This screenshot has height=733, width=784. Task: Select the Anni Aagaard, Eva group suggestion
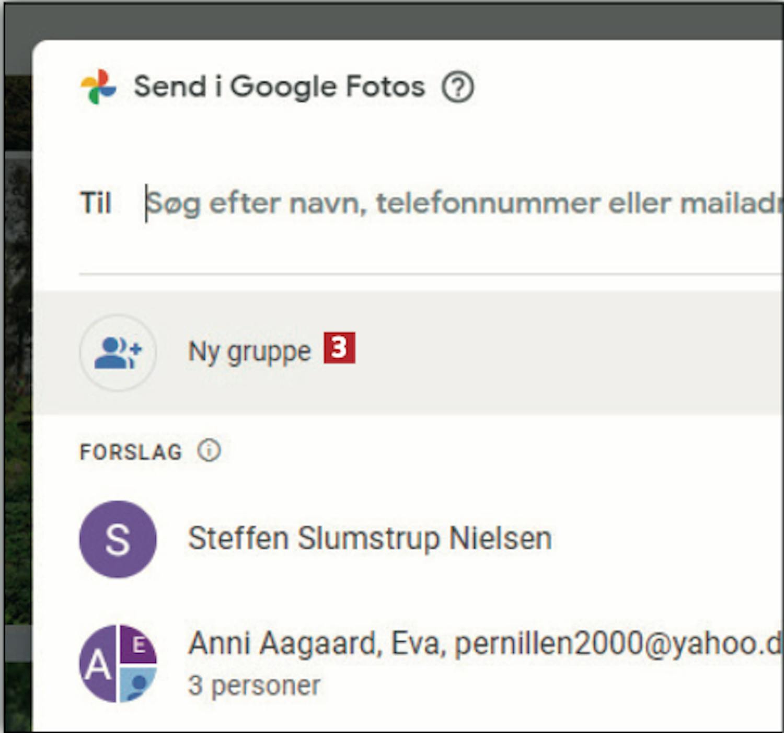(408, 664)
